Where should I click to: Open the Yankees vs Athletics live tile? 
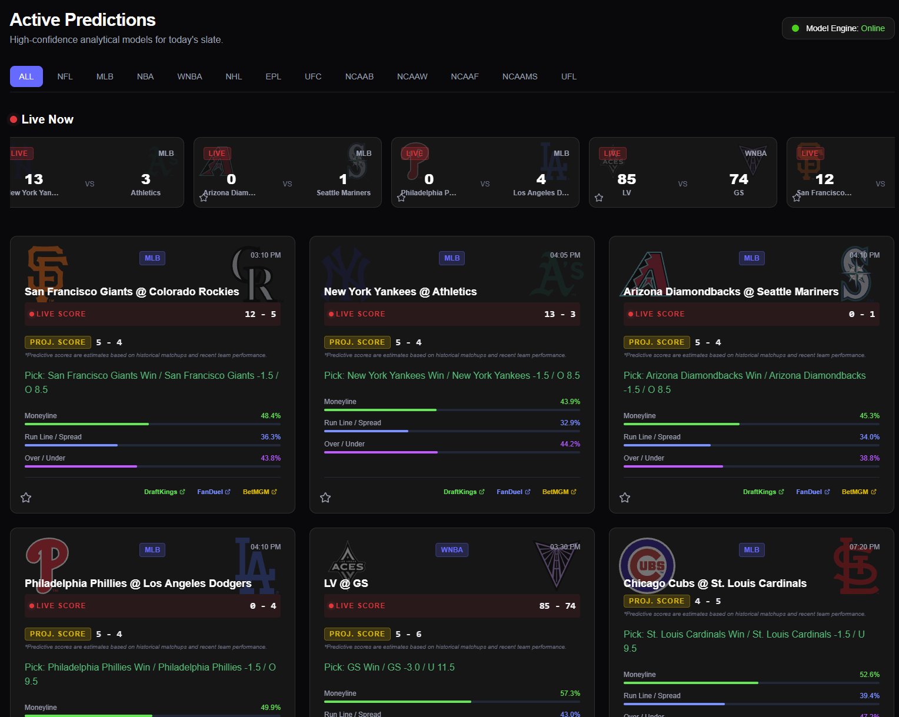click(97, 172)
